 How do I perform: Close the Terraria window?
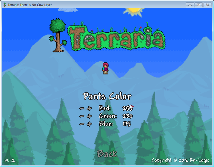coord(207,5)
